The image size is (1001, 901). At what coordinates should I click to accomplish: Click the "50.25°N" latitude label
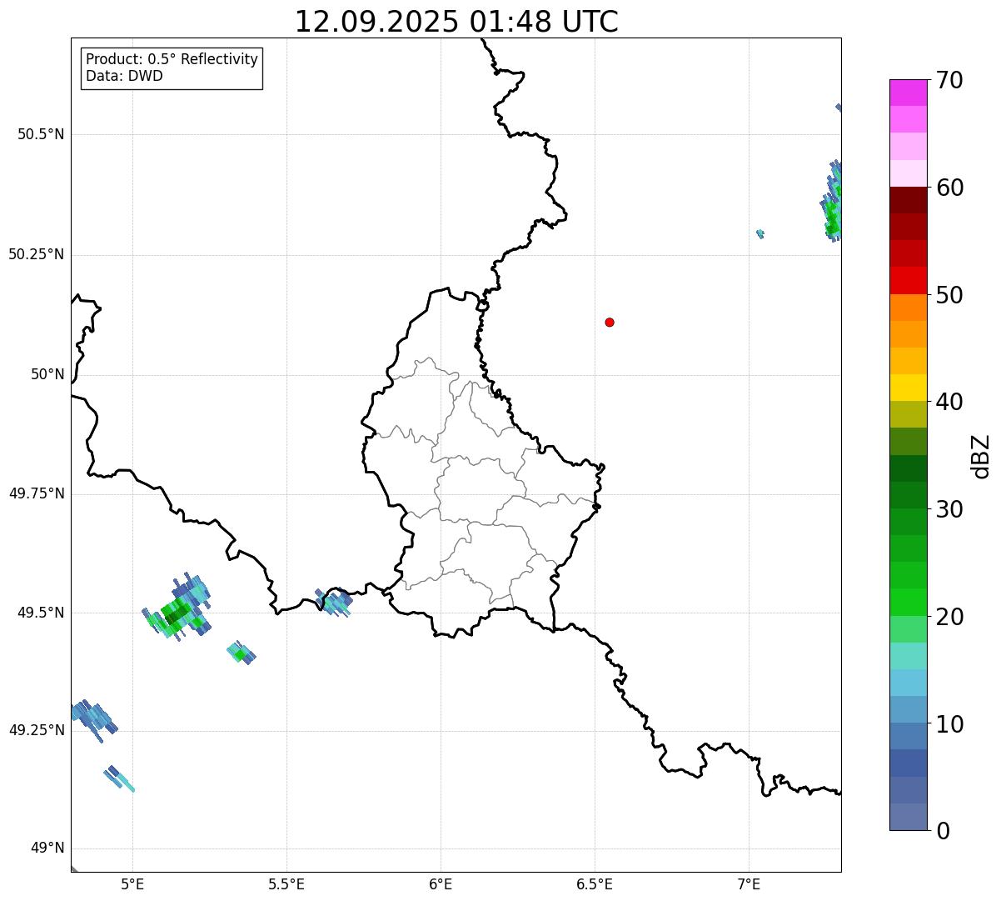click(36, 254)
